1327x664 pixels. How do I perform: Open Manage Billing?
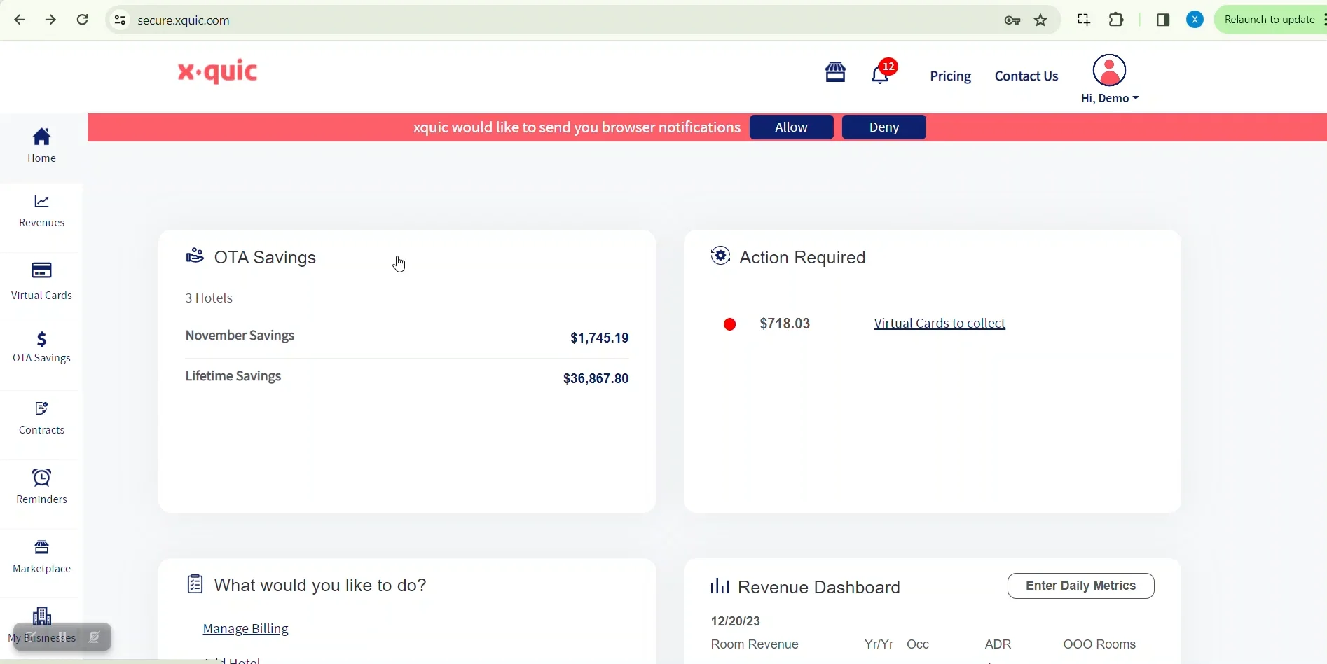click(x=245, y=628)
